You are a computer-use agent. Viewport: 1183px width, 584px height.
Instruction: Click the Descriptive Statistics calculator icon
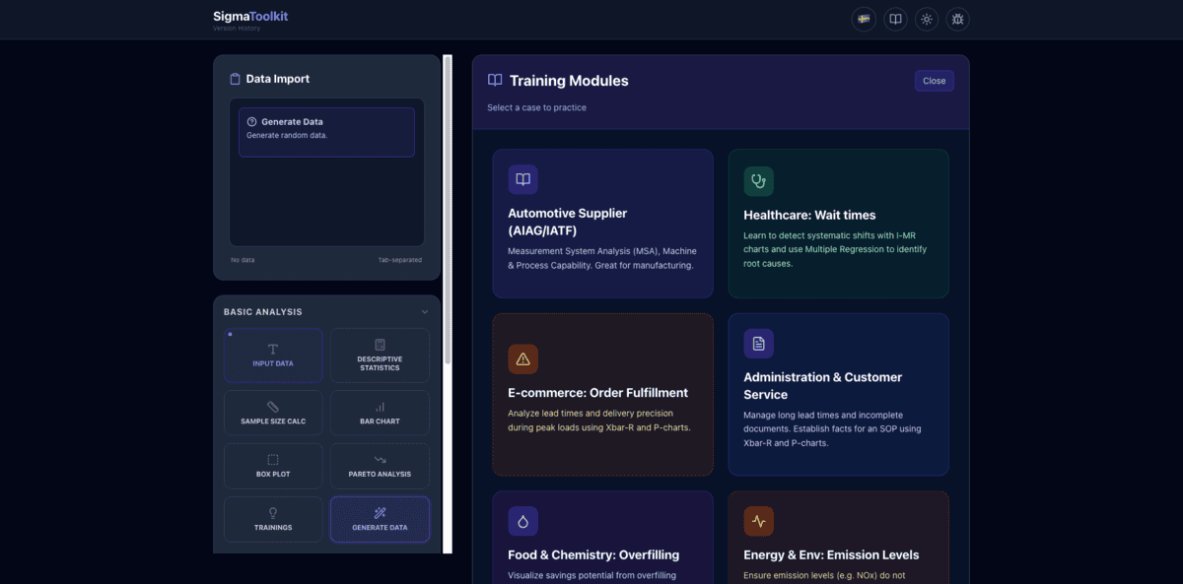point(380,345)
